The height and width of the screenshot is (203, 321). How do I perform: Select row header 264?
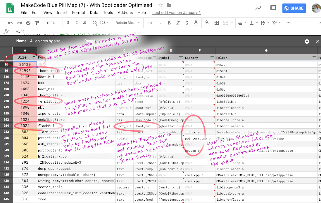tap(6, 126)
